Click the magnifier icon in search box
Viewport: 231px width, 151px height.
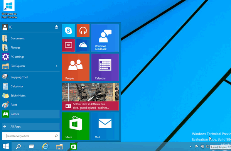(56, 136)
